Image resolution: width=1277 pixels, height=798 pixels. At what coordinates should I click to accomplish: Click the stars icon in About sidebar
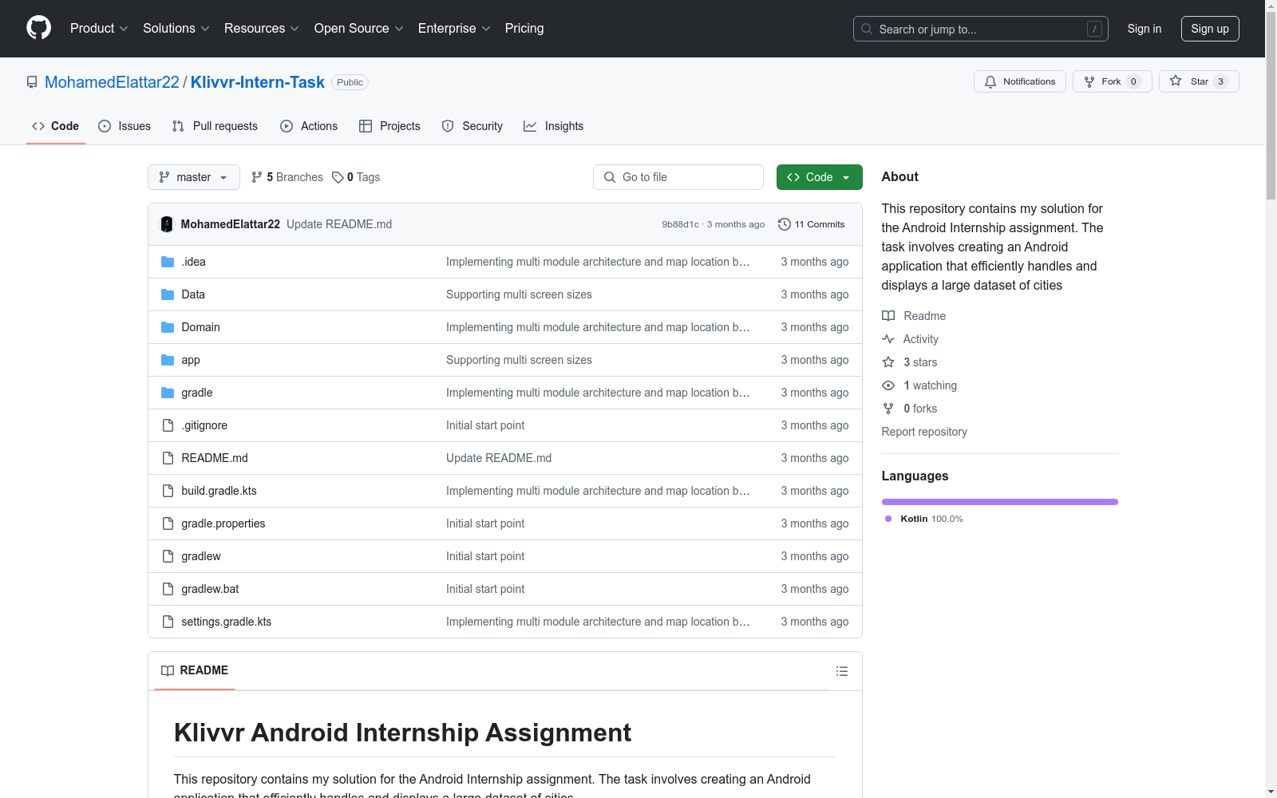(888, 362)
